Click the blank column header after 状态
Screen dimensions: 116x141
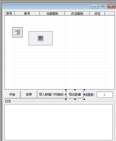point(110,14)
